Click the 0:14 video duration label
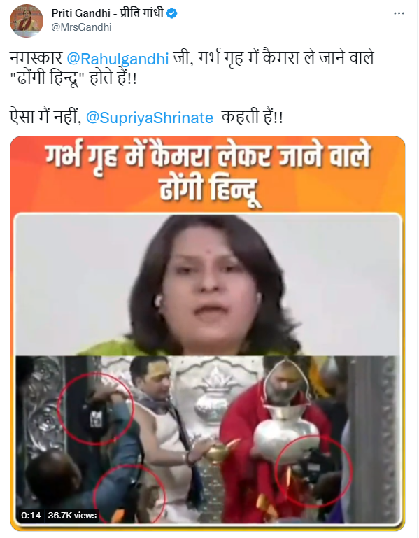The image size is (419, 538). [31, 515]
